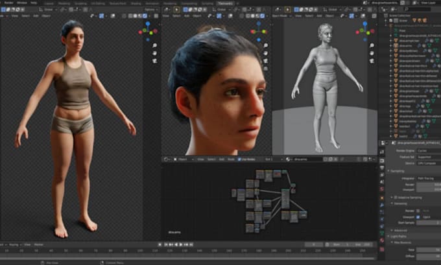Open Render Engine Cycles dropdown

coord(429,151)
